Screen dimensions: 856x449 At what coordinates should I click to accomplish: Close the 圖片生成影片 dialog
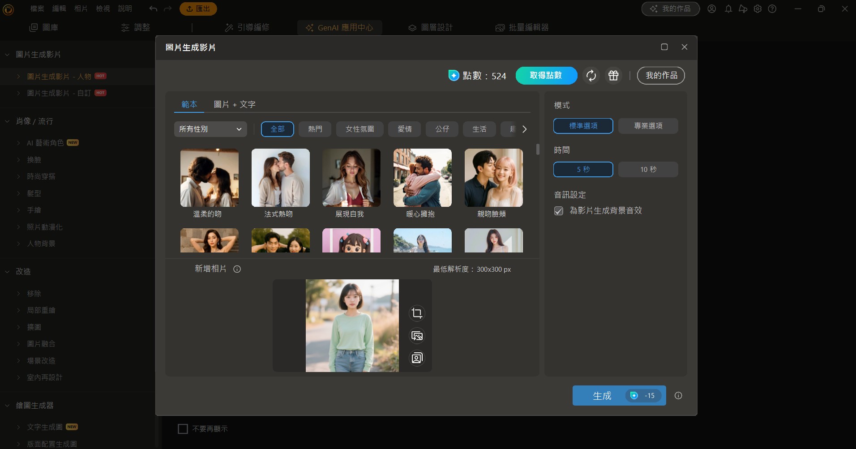point(685,47)
